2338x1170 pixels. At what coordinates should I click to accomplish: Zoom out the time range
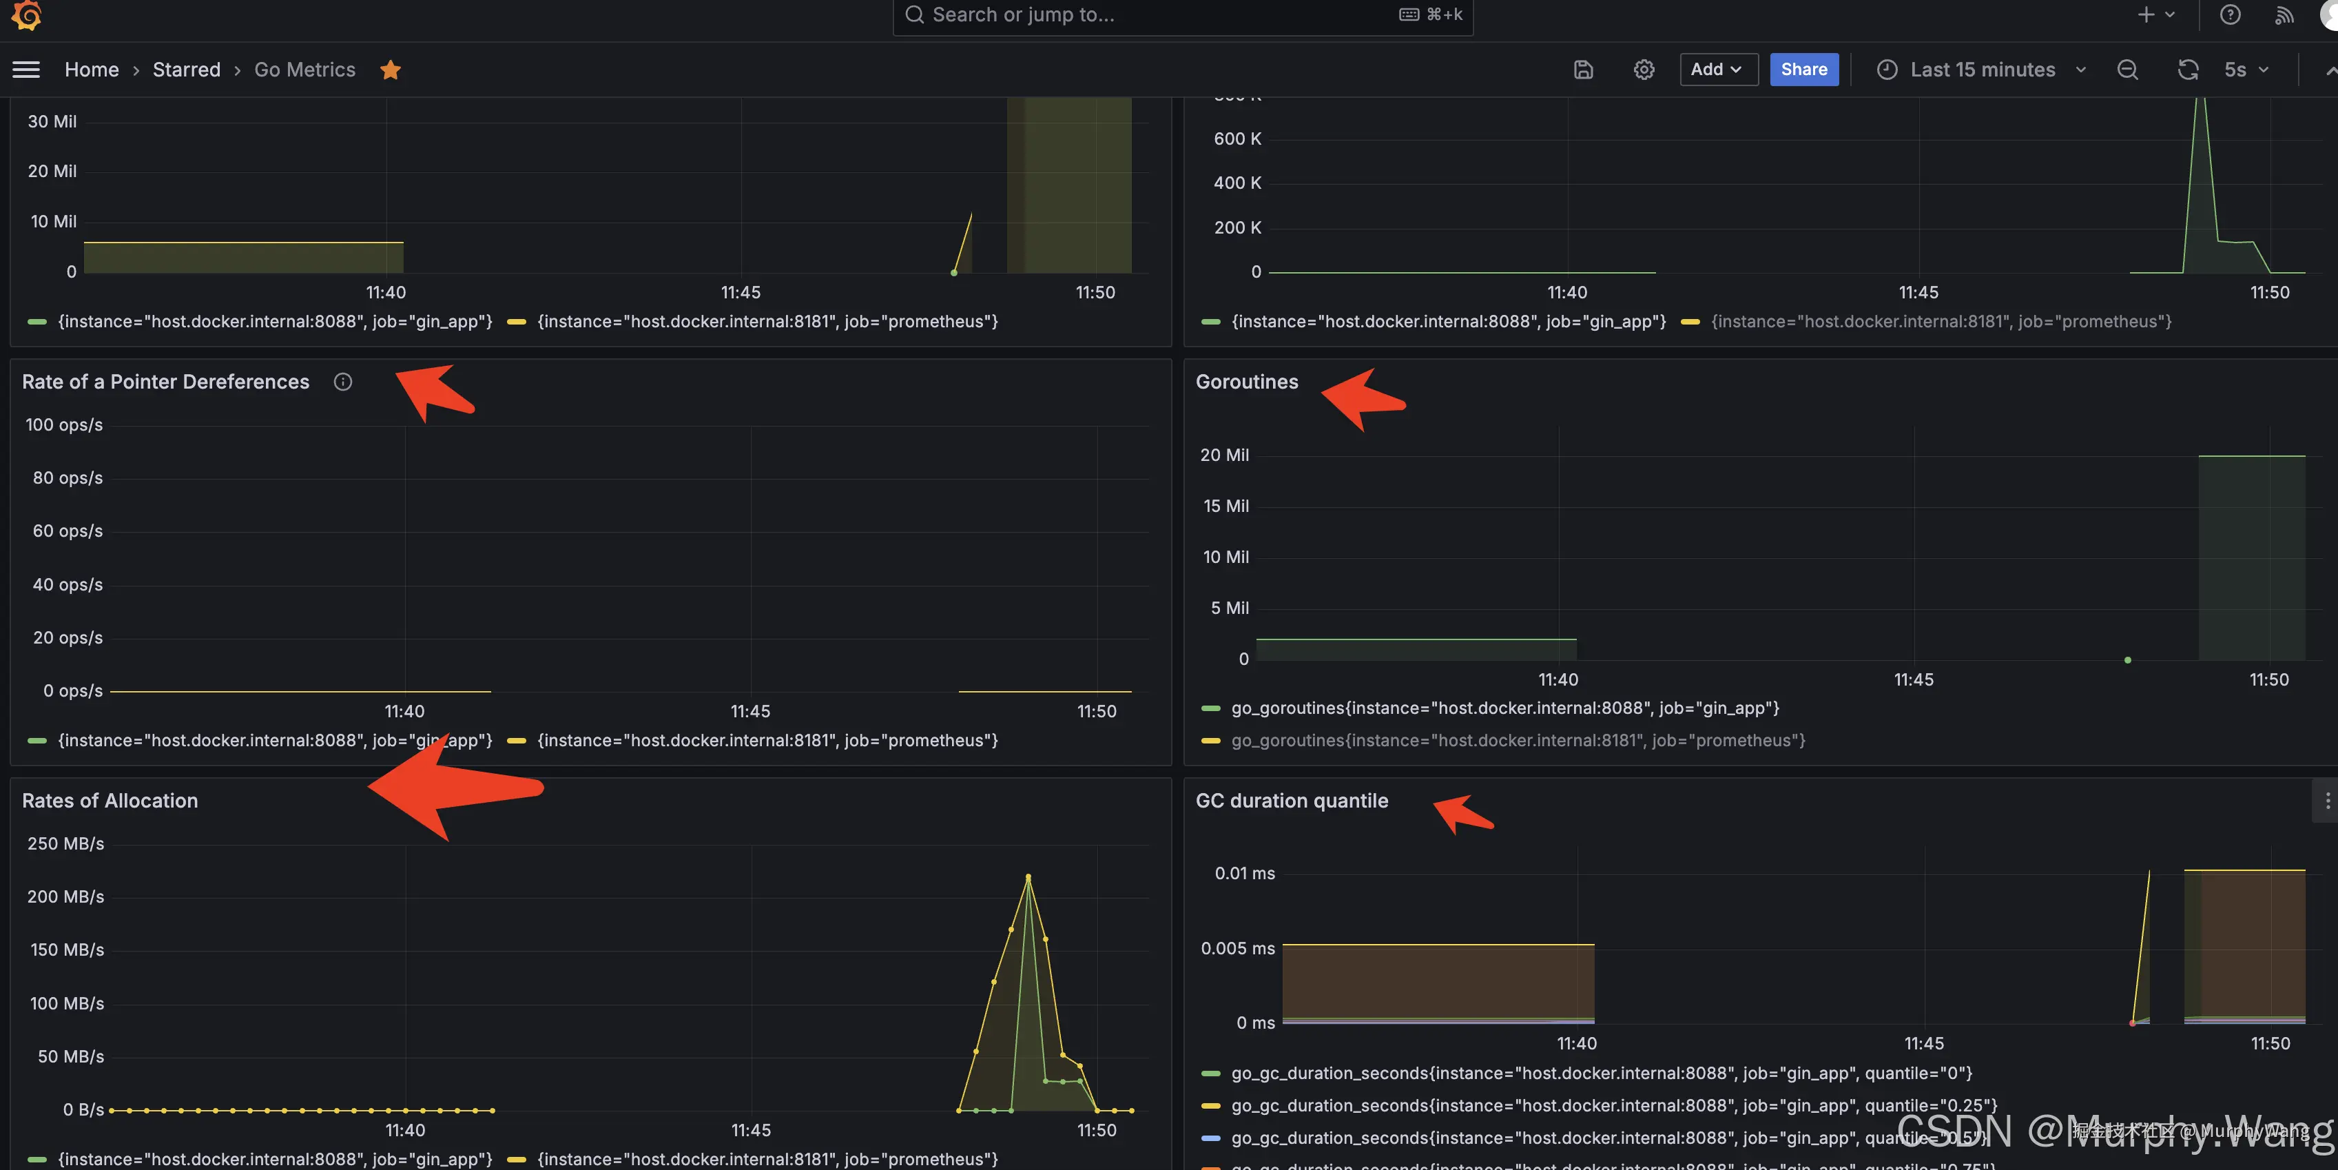click(2127, 70)
